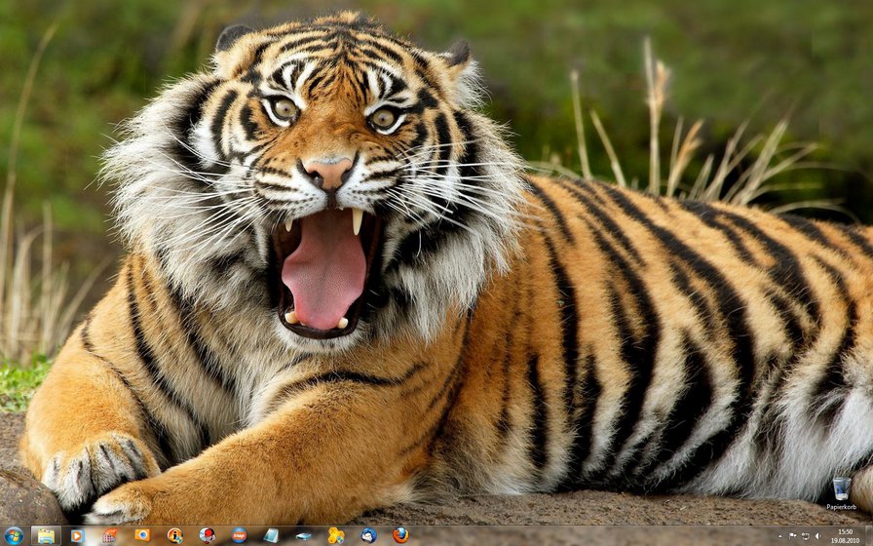Launch Mozilla Firefox from the taskbar
Viewport: 873px width, 546px height.
click(399, 535)
